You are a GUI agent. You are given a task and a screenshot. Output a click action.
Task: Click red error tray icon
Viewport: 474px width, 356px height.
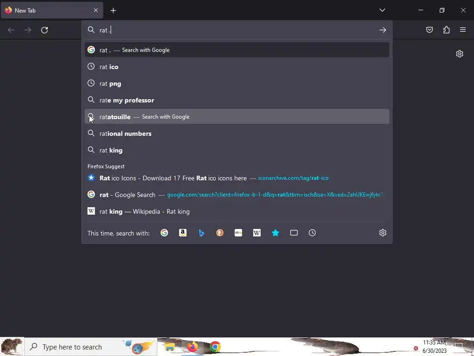(x=416, y=348)
